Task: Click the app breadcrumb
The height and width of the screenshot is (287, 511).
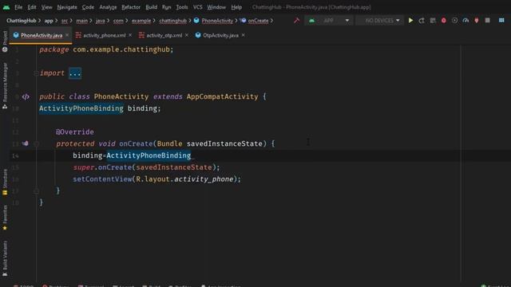Action: 49,21
